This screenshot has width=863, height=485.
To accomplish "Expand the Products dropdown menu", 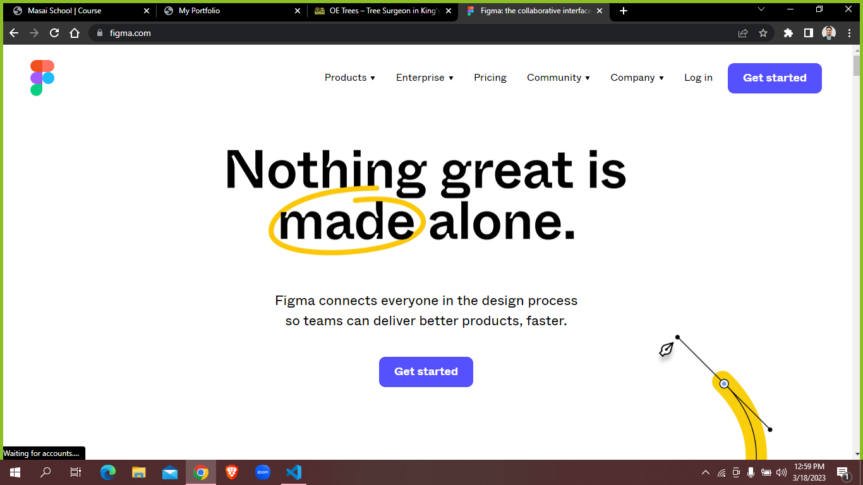I will 350,78.
